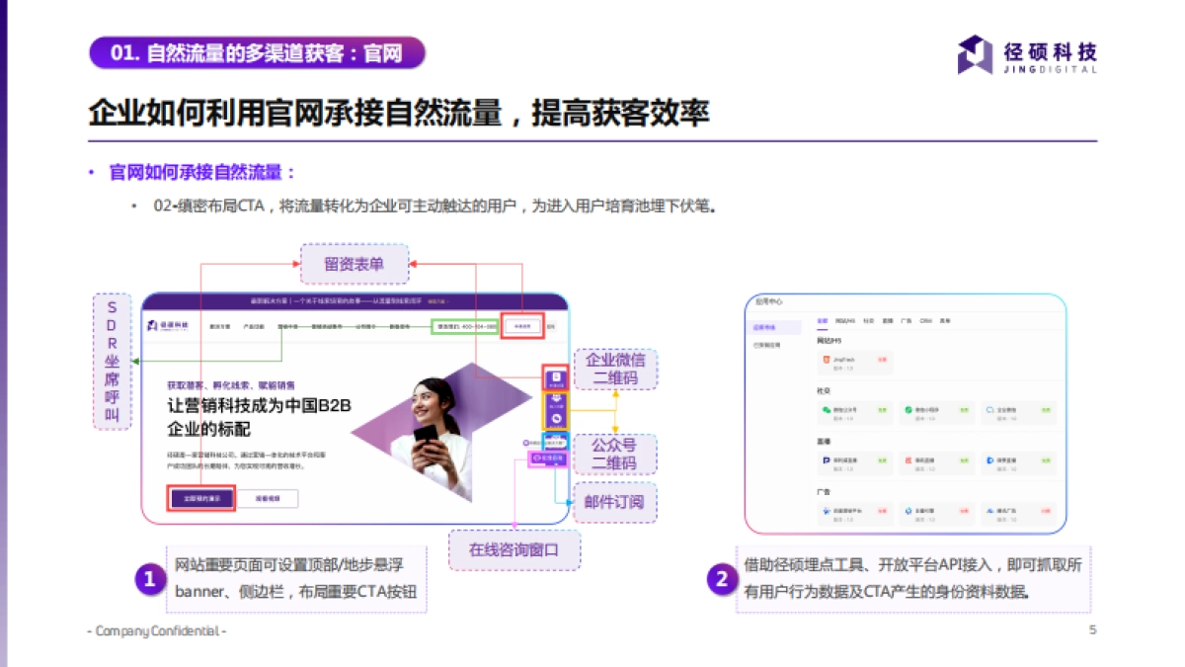Select 已安装应用 in the left sidebar

pyautogui.click(x=765, y=343)
